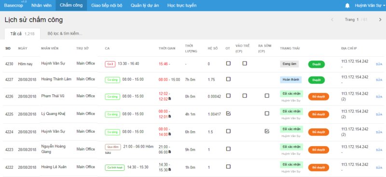Open note icon in Nguyễn Hoàng Giang time
This screenshot has height=177, width=386.
pos(170,152)
